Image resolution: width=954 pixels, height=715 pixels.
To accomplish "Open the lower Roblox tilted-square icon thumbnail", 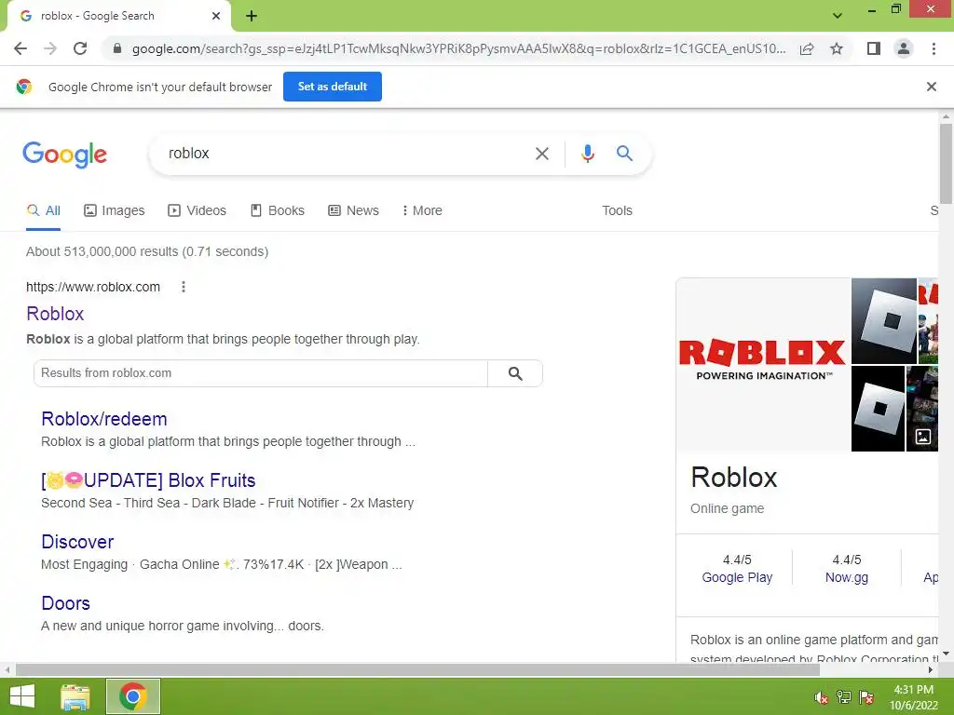I will click(878, 409).
